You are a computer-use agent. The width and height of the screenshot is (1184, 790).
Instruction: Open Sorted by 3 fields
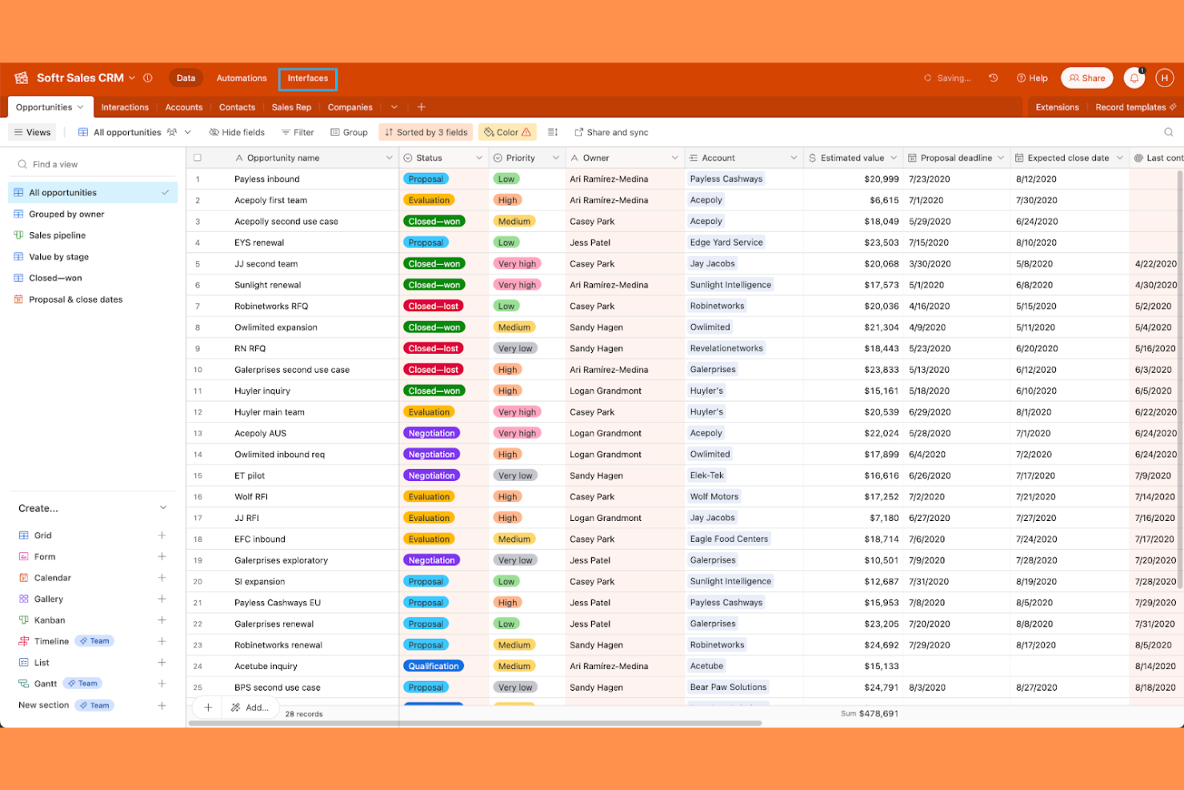(x=426, y=132)
